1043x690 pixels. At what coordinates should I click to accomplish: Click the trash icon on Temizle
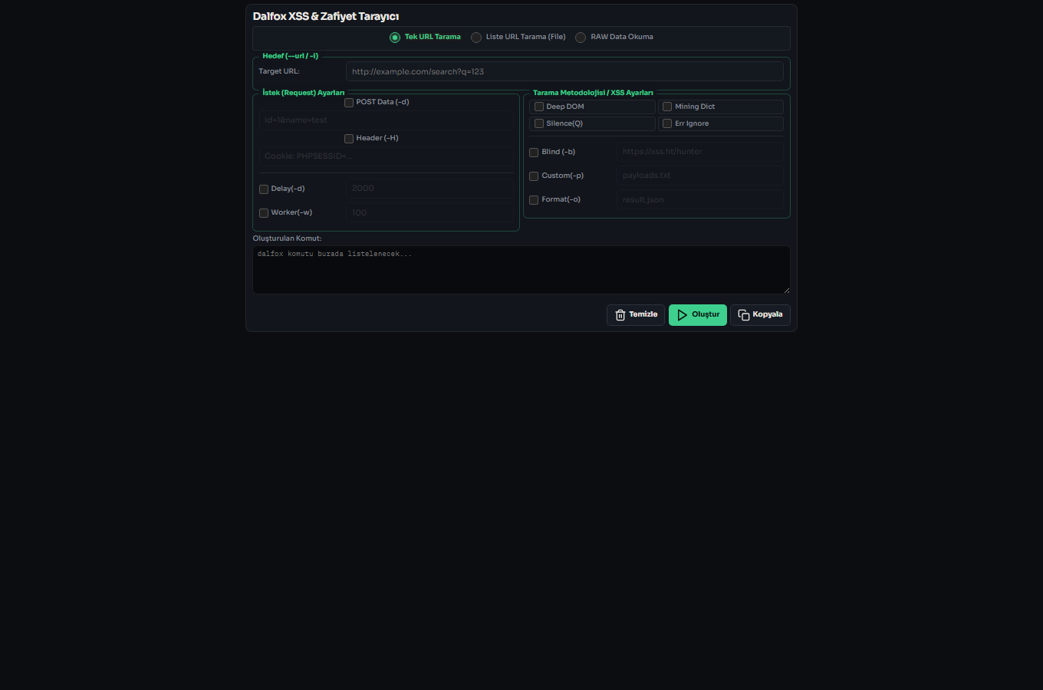coord(620,315)
